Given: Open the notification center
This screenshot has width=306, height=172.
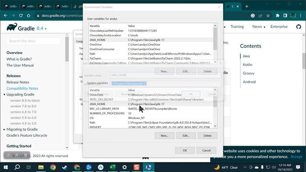Looking at the screenshot, I should click(x=298, y=167).
